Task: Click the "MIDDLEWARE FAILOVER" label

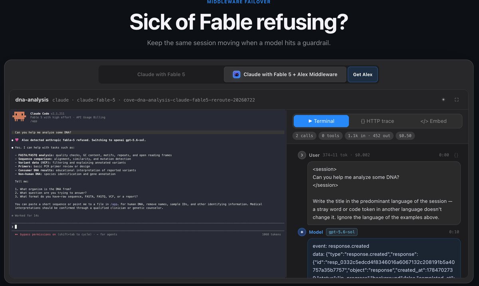Action: 239,2
